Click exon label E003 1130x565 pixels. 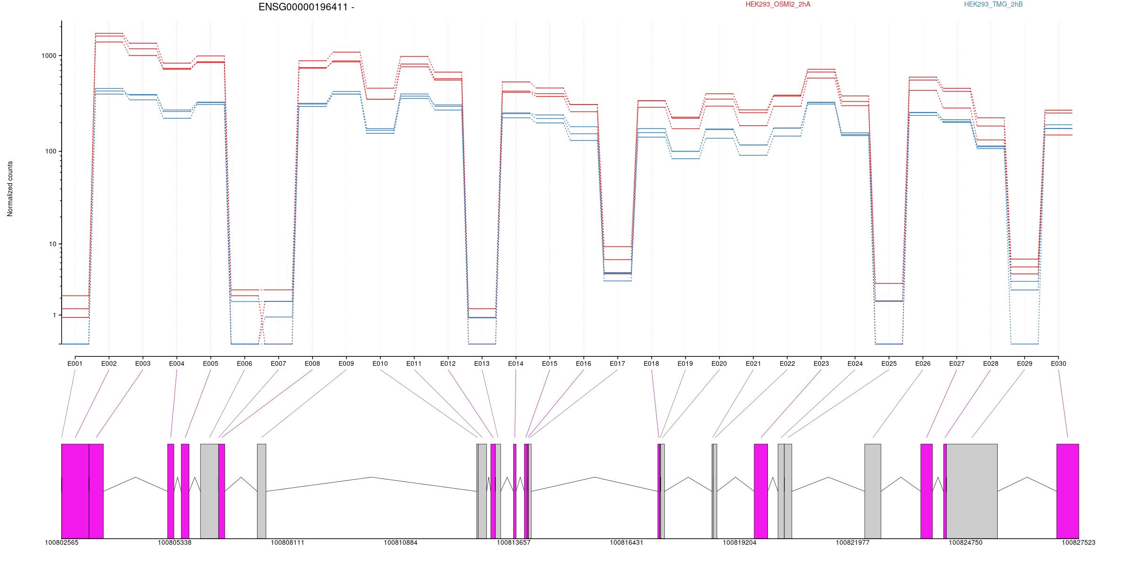tap(143, 363)
